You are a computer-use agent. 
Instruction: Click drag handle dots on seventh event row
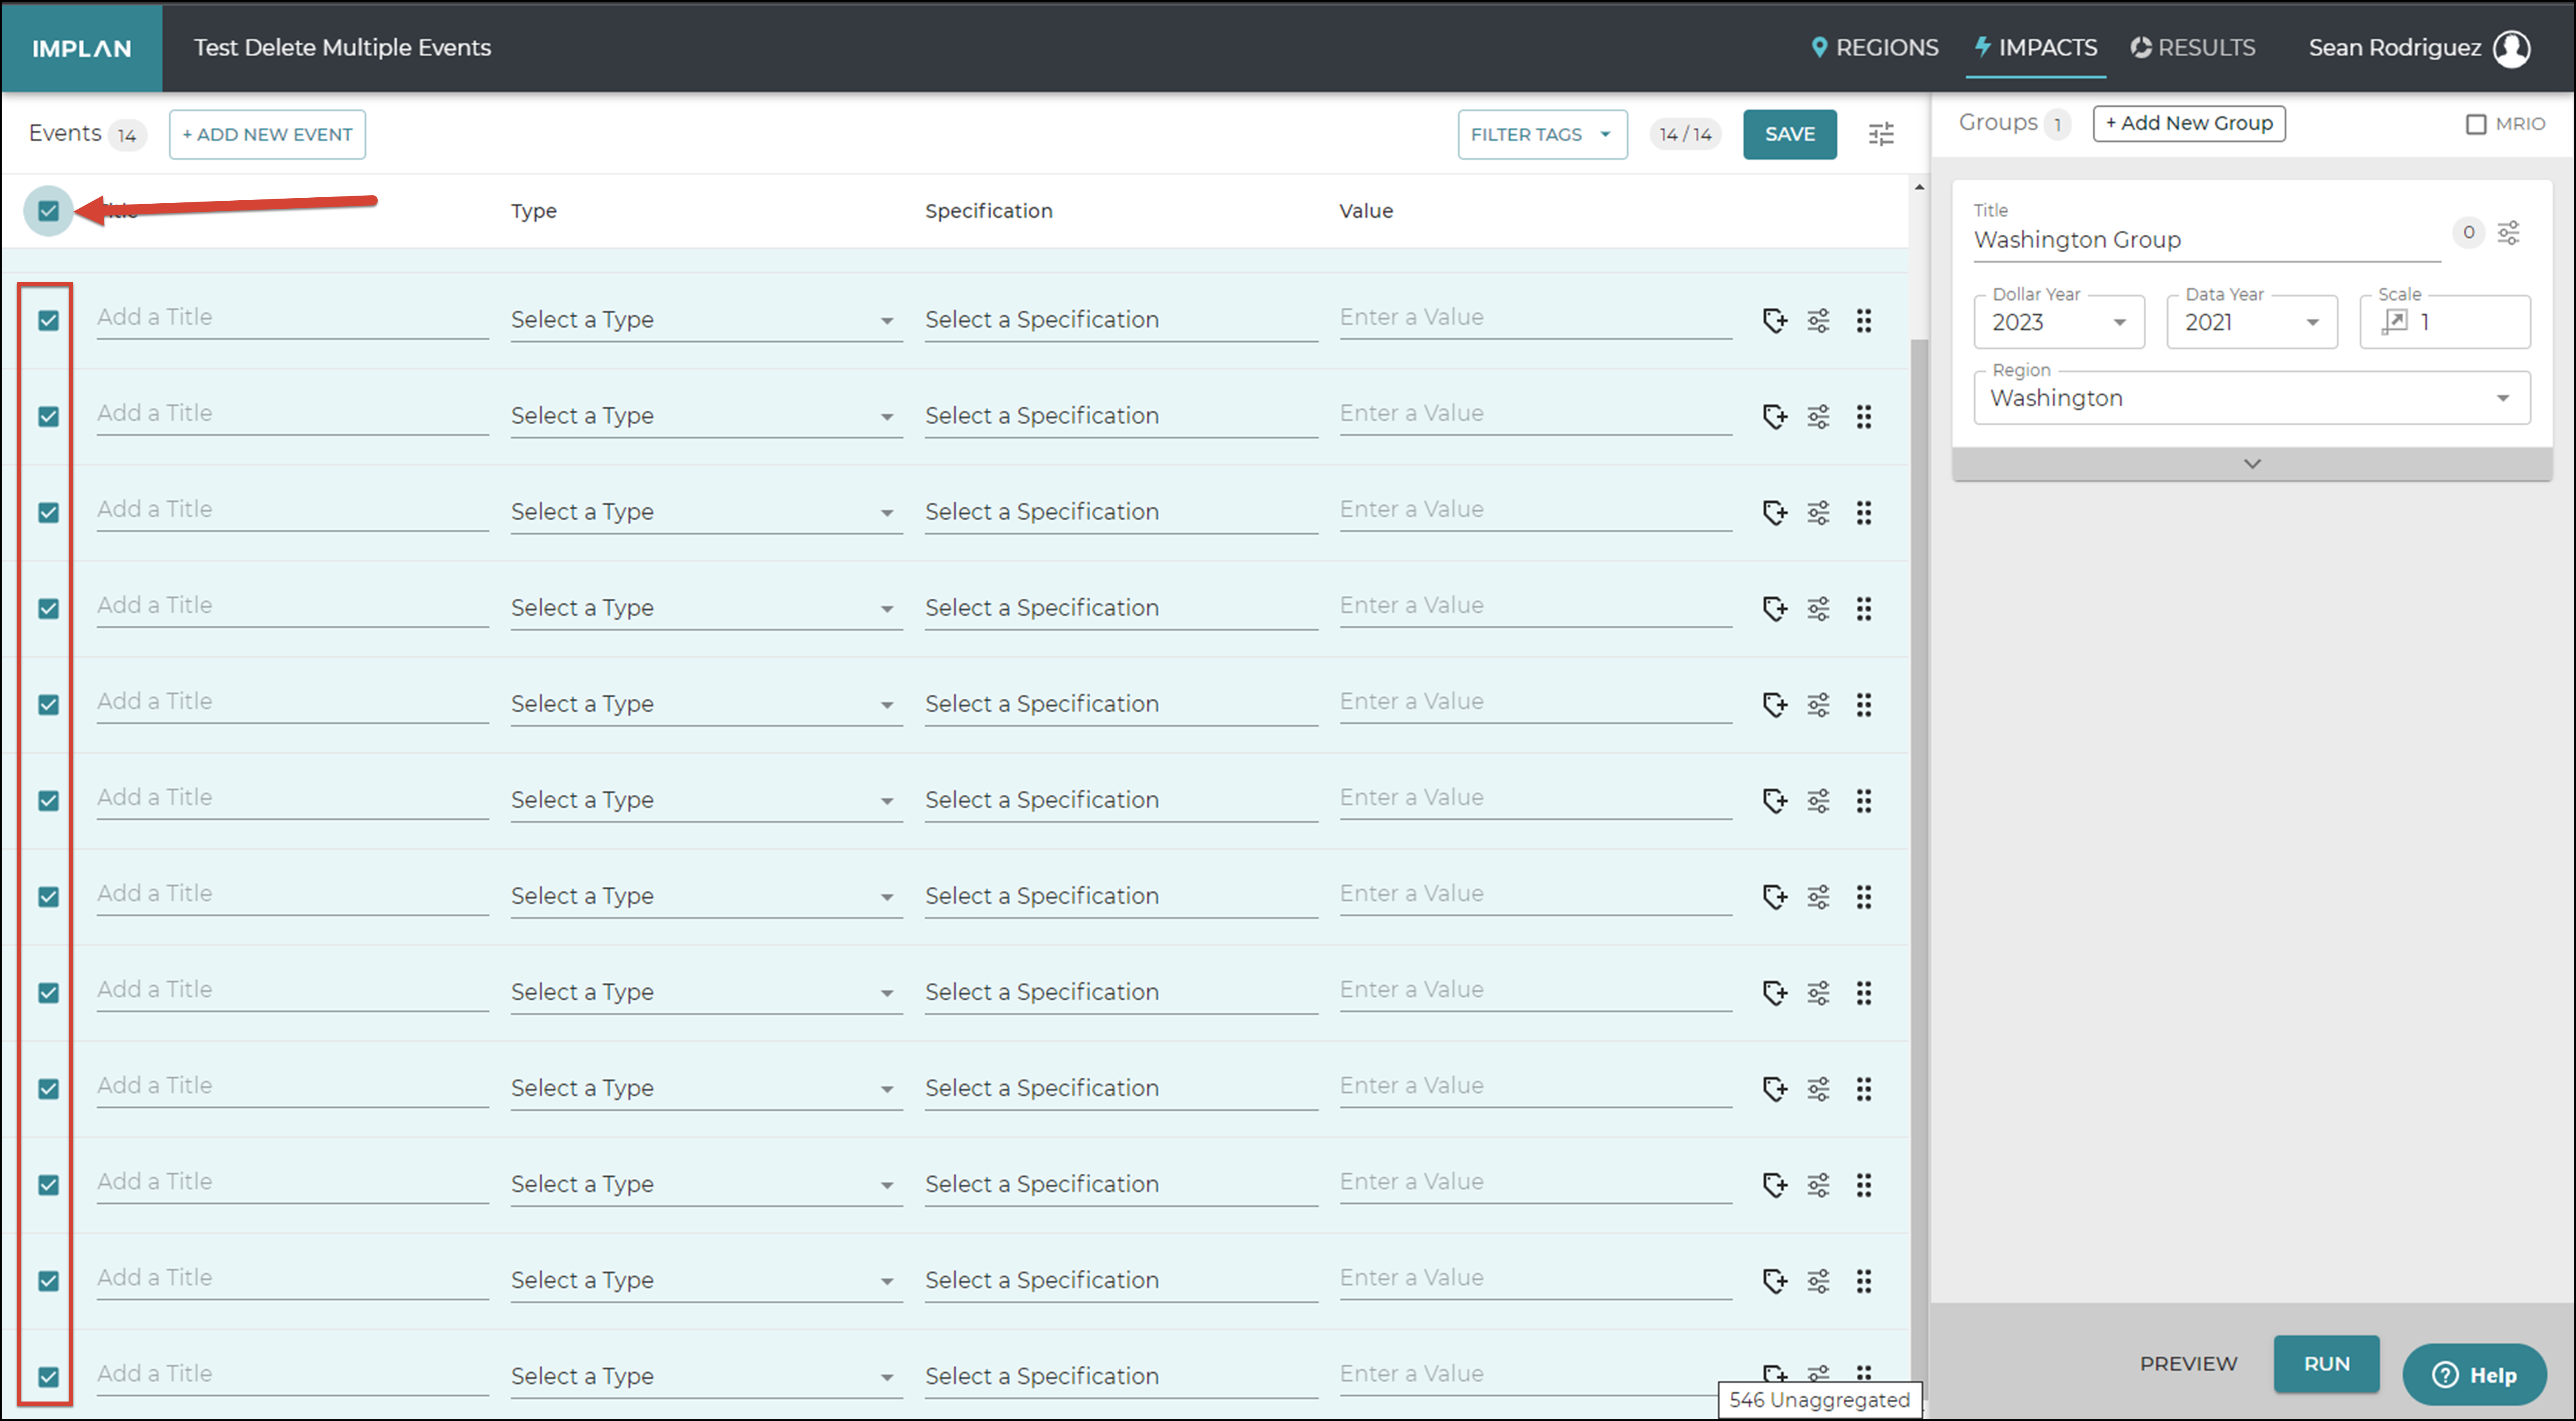click(x=1864, y=896)
